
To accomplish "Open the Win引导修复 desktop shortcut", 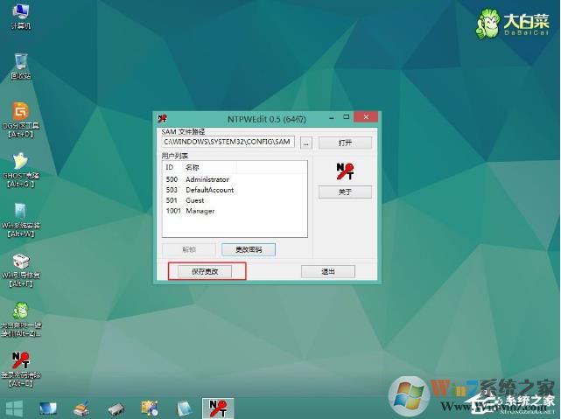I will coord(20,270).
